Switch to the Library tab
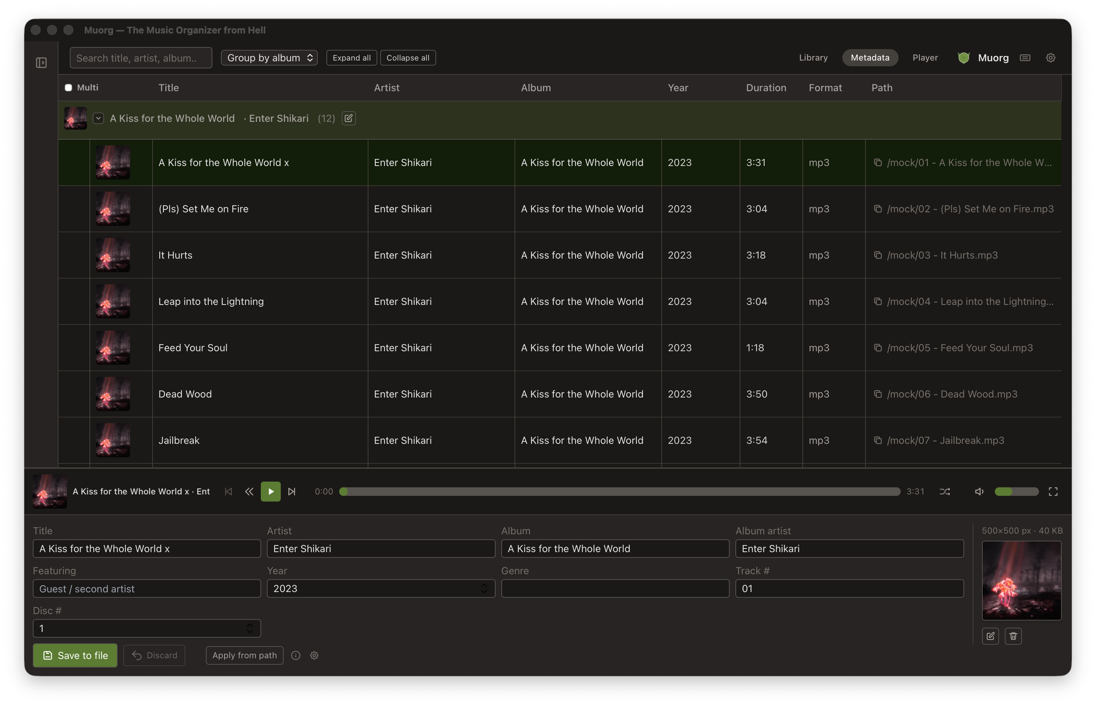 point(813,57)
